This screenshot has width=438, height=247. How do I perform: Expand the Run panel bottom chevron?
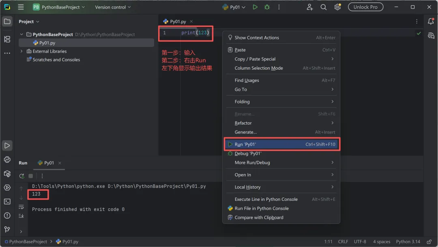[x=21, y=231]
